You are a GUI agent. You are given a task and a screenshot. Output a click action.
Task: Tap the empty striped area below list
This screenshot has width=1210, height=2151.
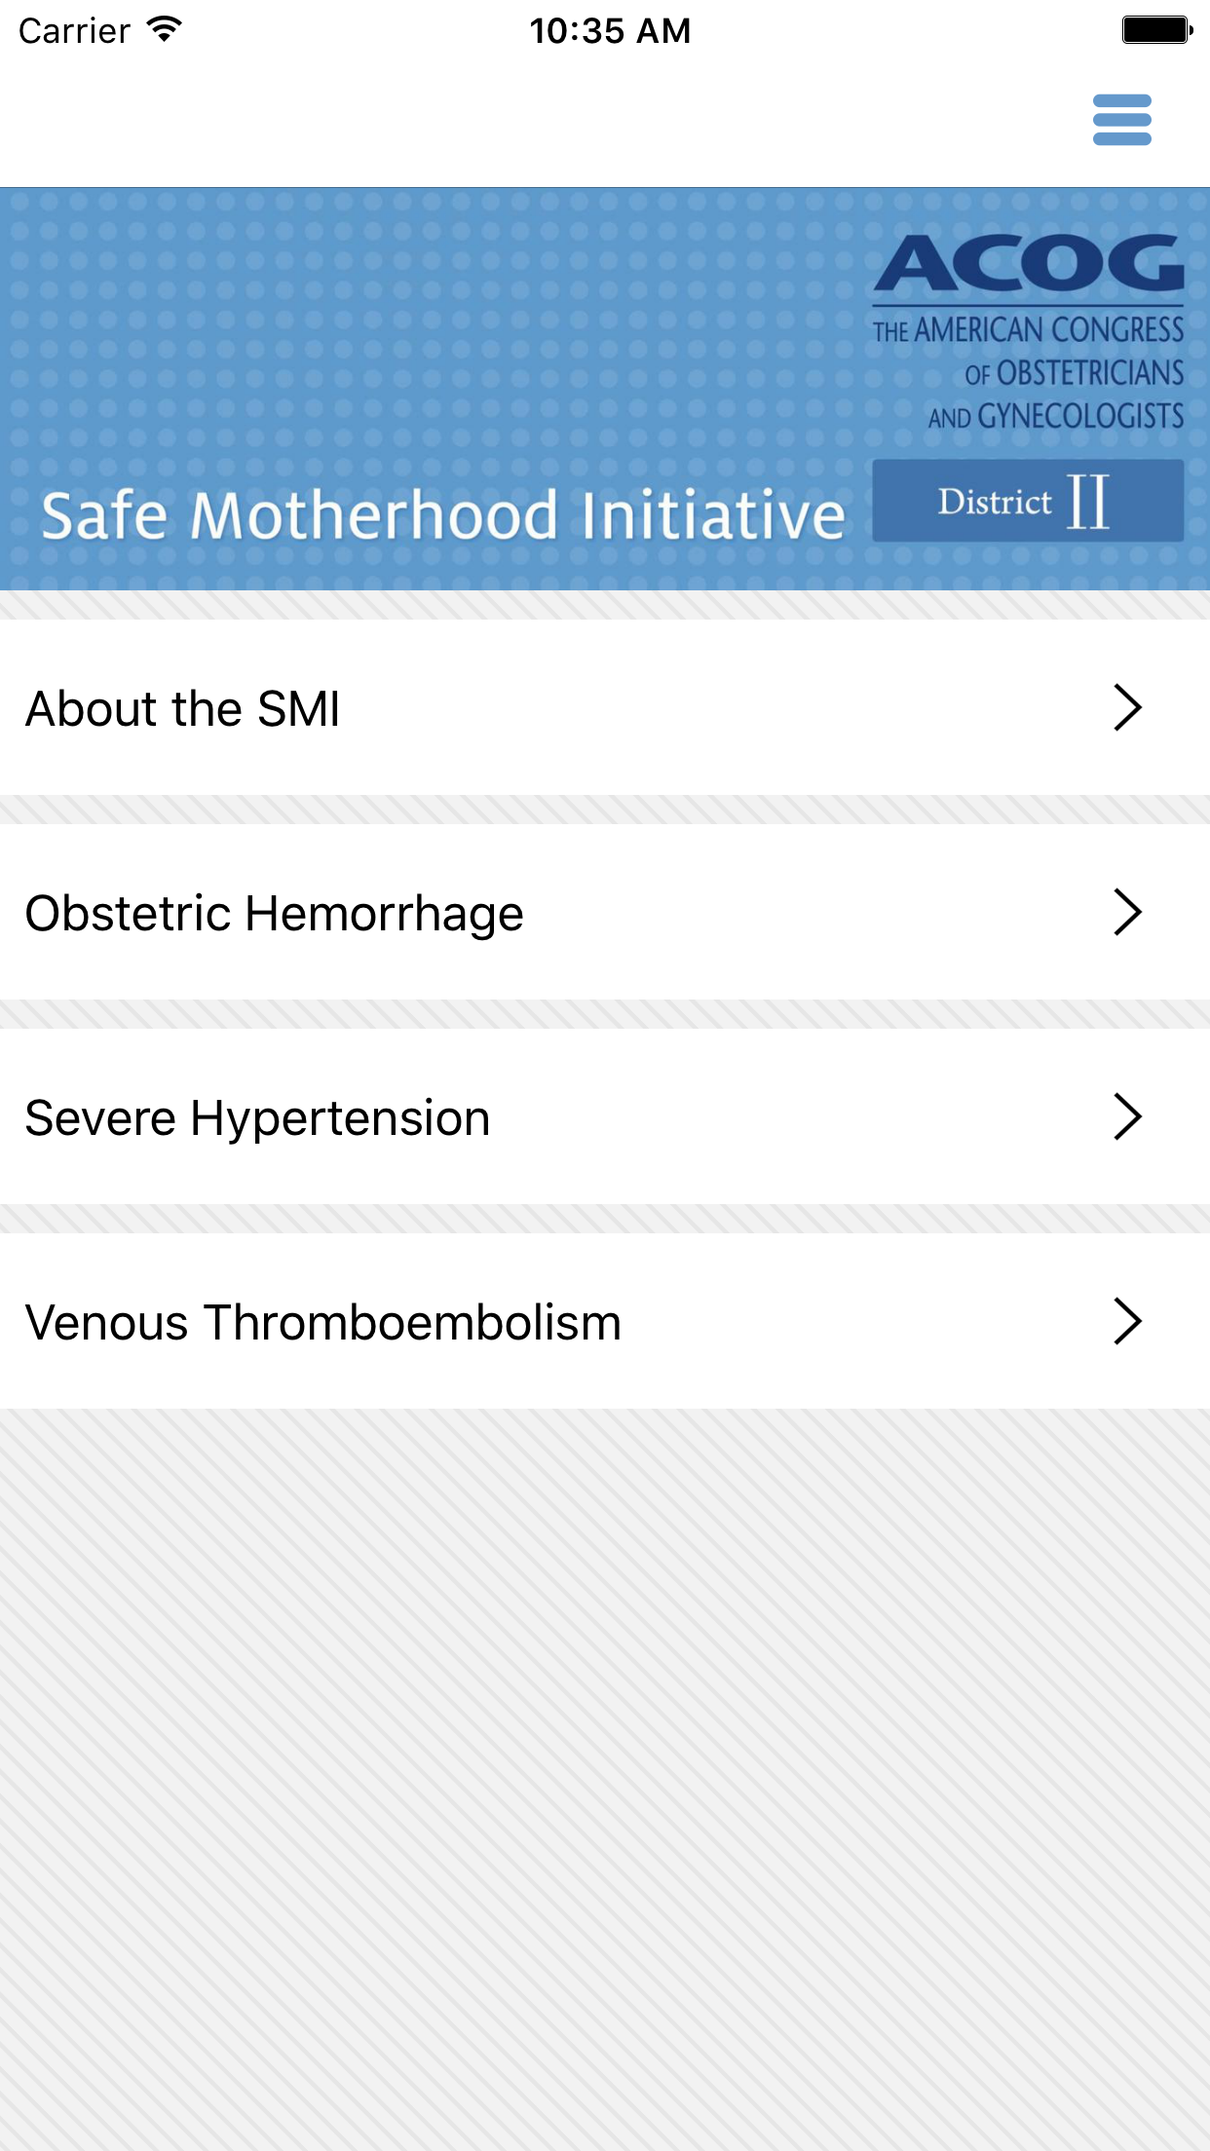pos(604,1773)
